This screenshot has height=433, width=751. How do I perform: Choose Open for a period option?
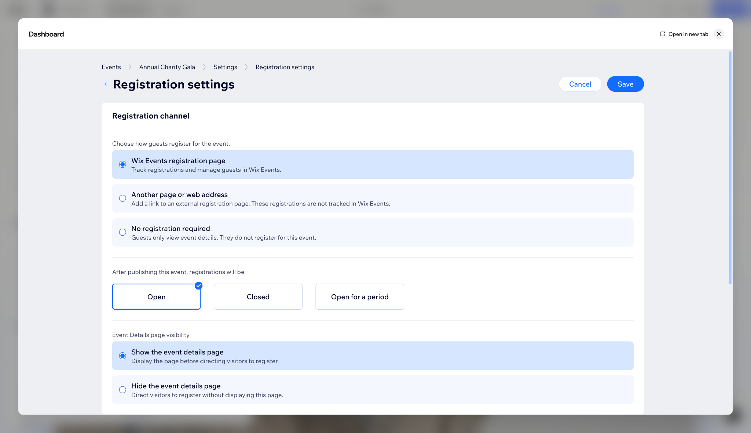click(360, 296)
